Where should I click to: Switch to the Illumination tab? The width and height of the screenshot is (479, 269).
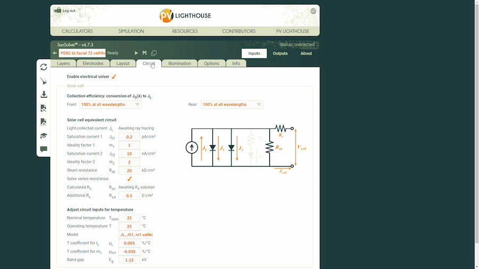[x=179, y=63]
